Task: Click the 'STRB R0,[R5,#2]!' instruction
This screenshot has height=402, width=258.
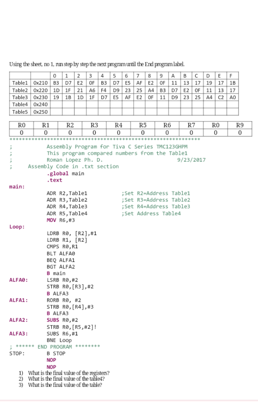Action: click(x=72, y=327)
